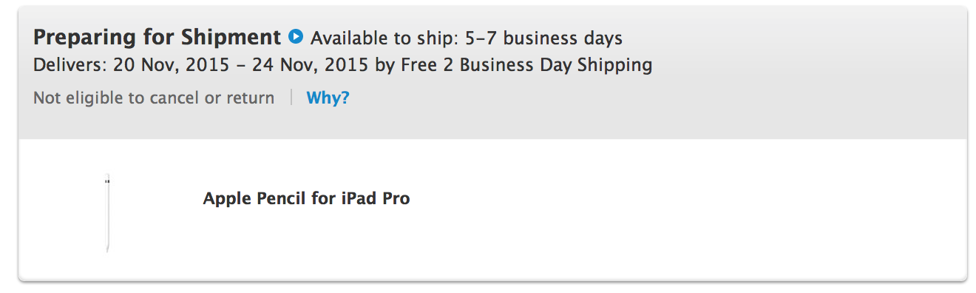Click the "Delivers:" label

(x=71, y=65)
